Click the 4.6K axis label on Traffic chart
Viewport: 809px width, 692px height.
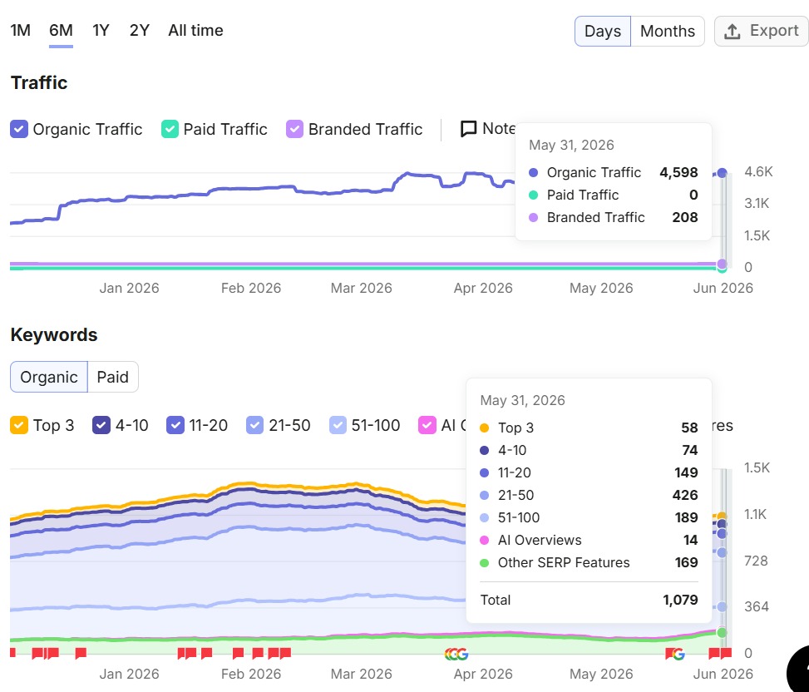[x=758, y=172]
